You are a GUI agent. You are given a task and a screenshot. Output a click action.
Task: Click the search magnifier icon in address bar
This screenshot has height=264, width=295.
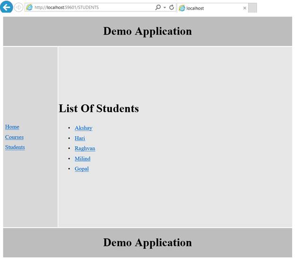pos(158,8)
